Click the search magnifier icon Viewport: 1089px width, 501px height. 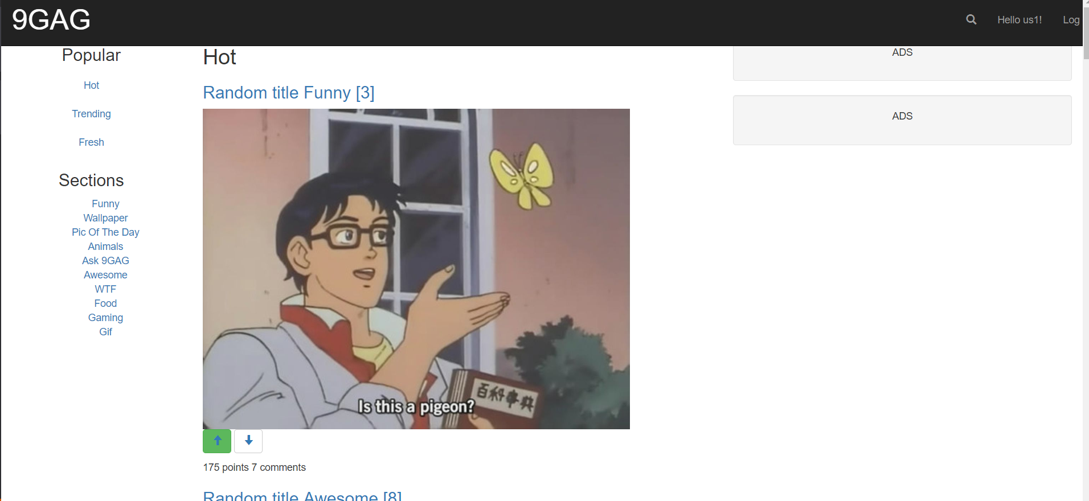click(971, 20)
